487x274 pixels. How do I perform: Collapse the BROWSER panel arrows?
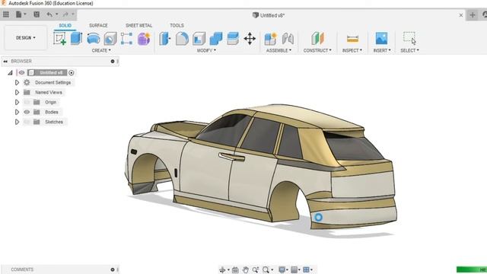point(5,62)
